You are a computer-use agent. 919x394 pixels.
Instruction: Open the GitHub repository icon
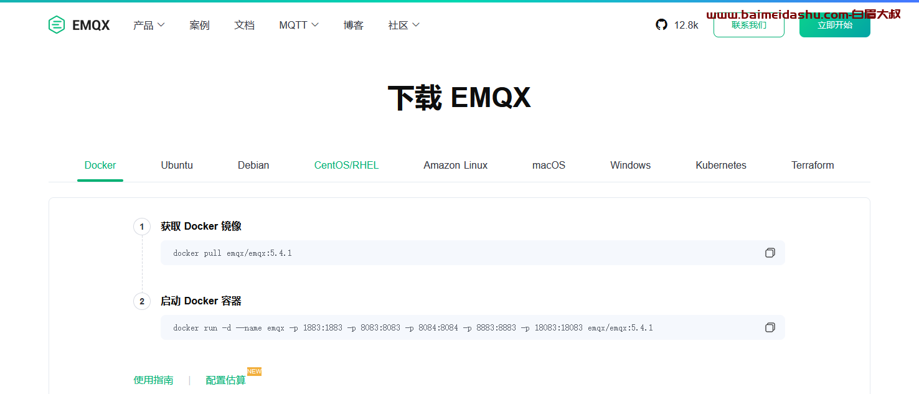[x=661, y=25]
